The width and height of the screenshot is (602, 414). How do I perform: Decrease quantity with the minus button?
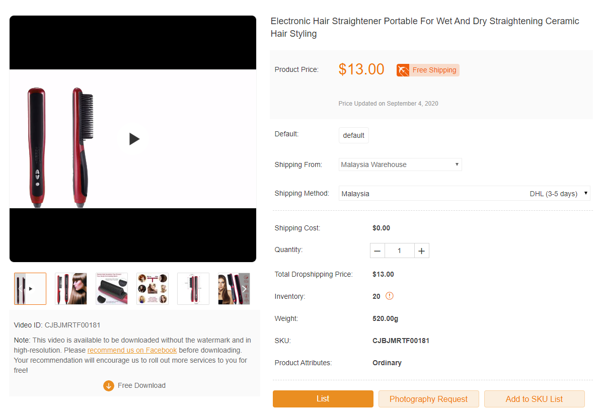pos(378,251)
